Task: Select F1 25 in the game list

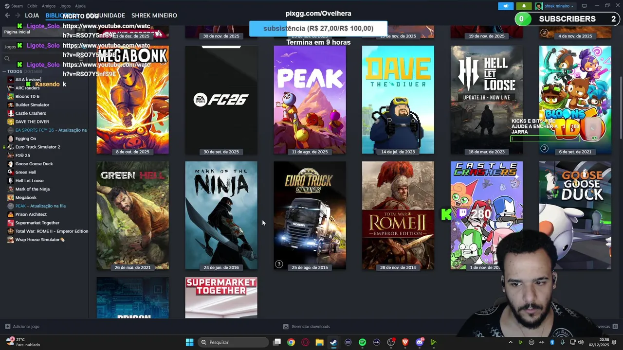Action: (x=22, y=156)
